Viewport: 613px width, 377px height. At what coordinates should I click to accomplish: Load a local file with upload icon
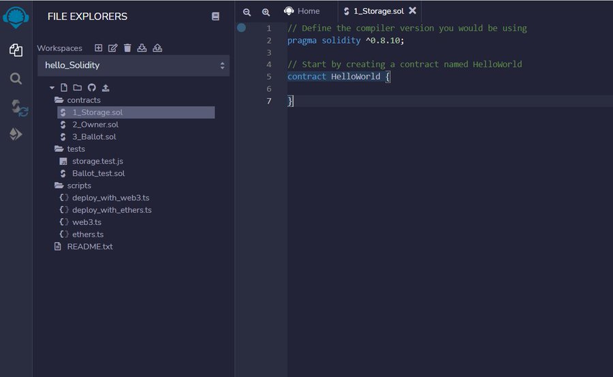(106, 88)
